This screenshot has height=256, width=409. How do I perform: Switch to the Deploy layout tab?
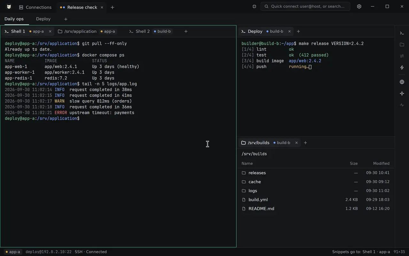click(43, 19)
